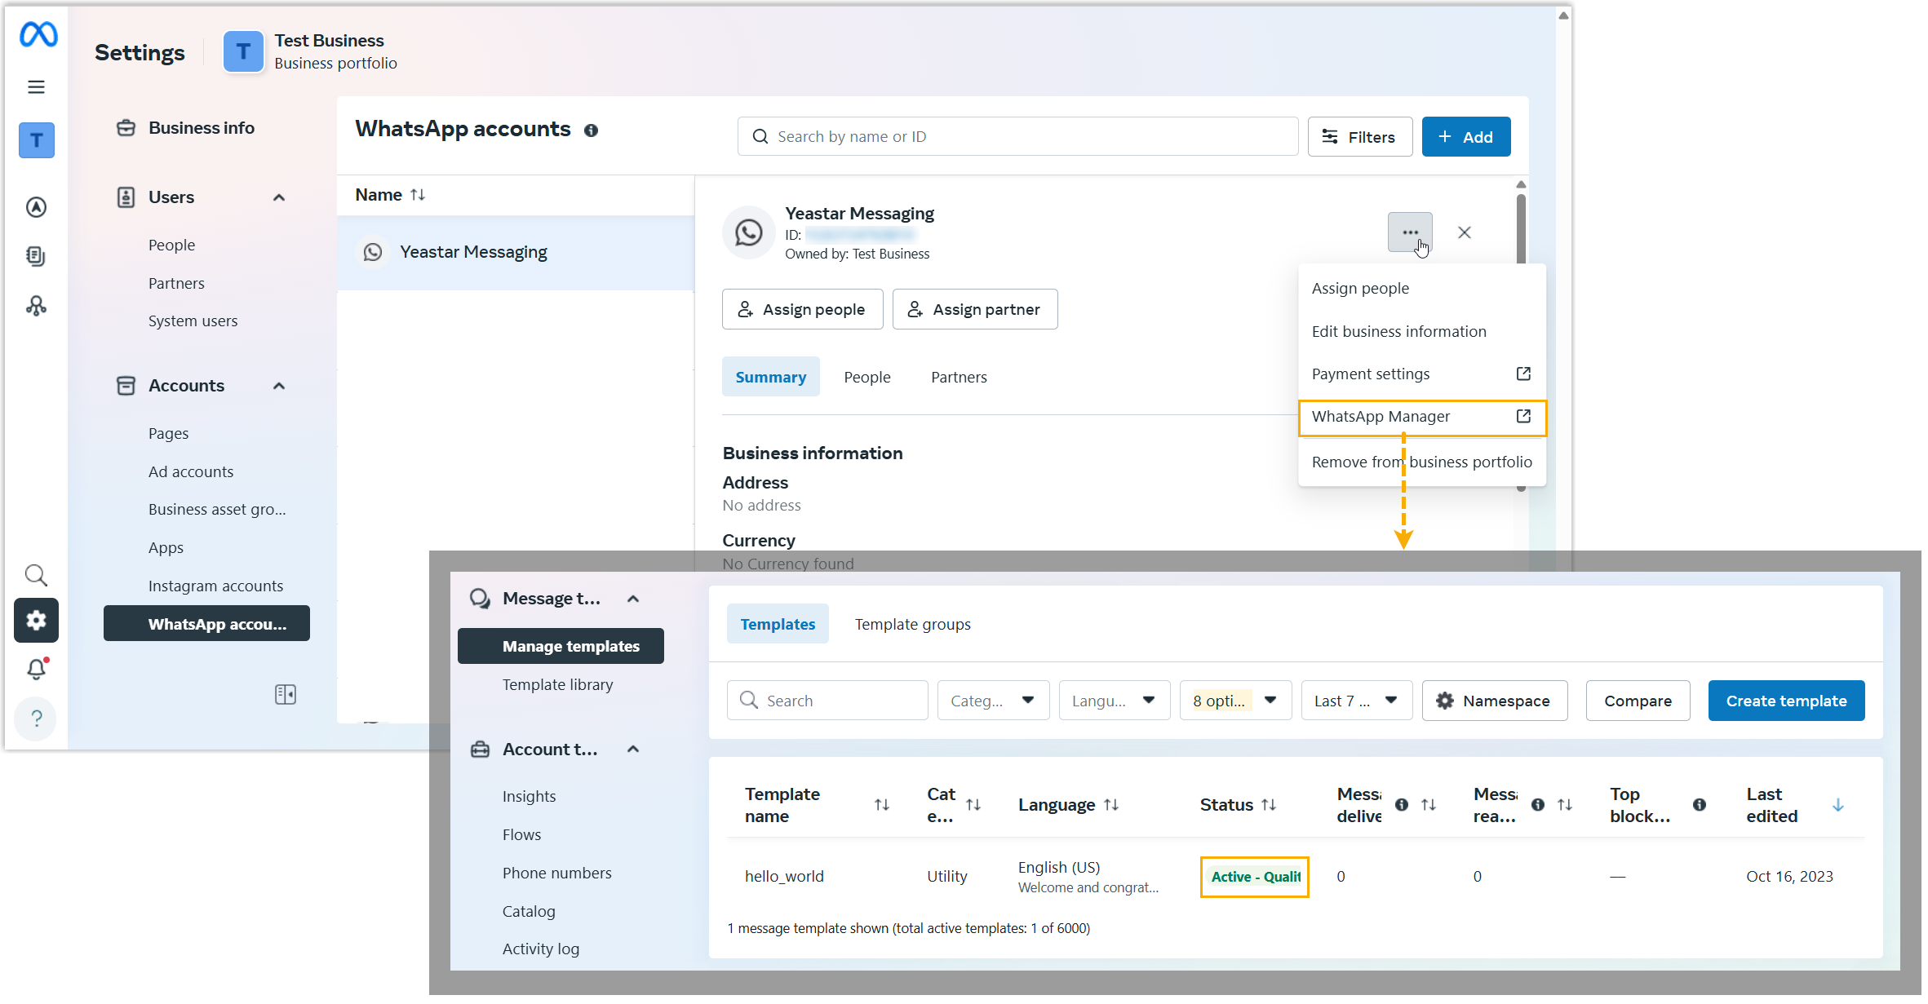Viewport: 1928px width, 1004px height.
Task: Click info icon beside WhatsApp accounts heading
Action: pos(592,130)
